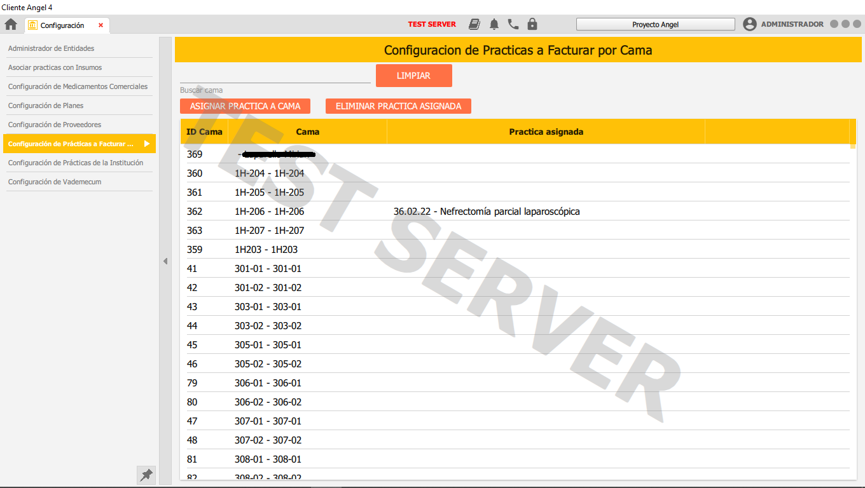This screenshot has width=865, height=488.
Task: Select Configuración de Prácticas a Facturar item
Action: click(x=80, y=144)
